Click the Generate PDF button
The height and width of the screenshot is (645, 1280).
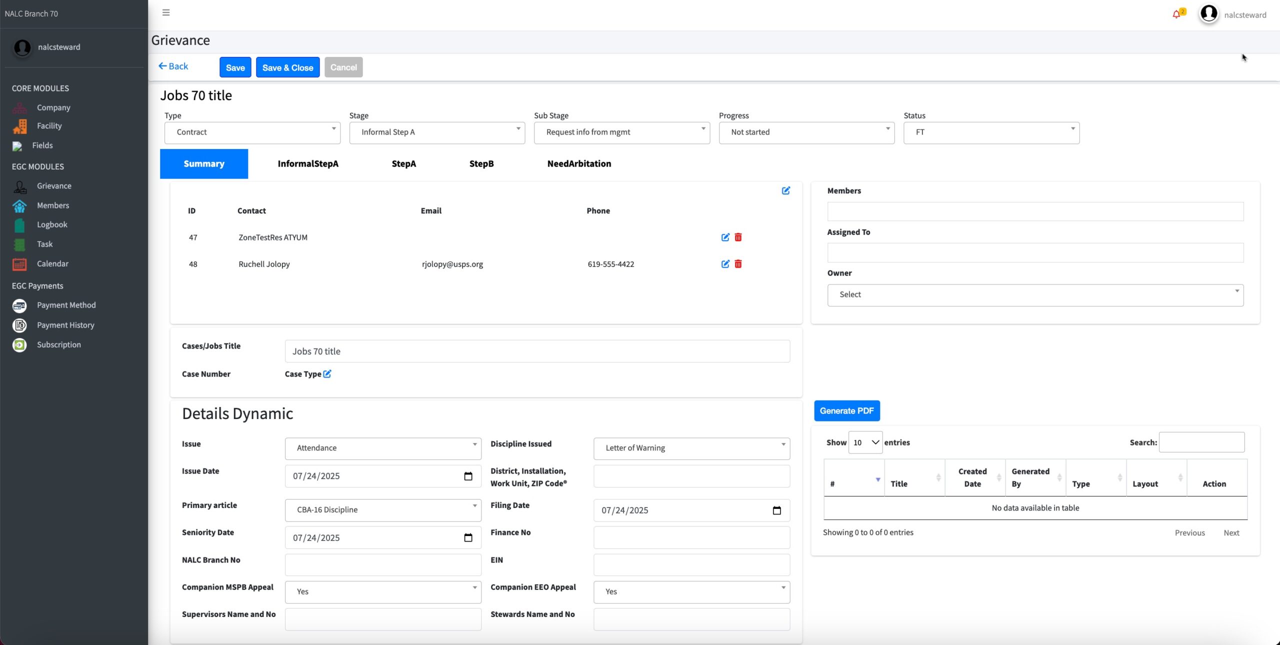(x=846, y=410)
